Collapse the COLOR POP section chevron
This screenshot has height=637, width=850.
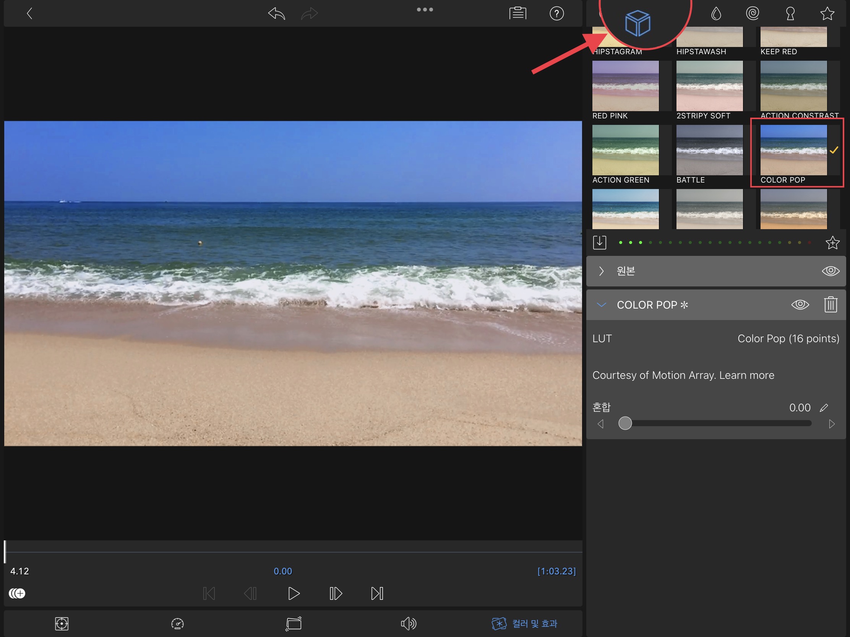point(601,305)
